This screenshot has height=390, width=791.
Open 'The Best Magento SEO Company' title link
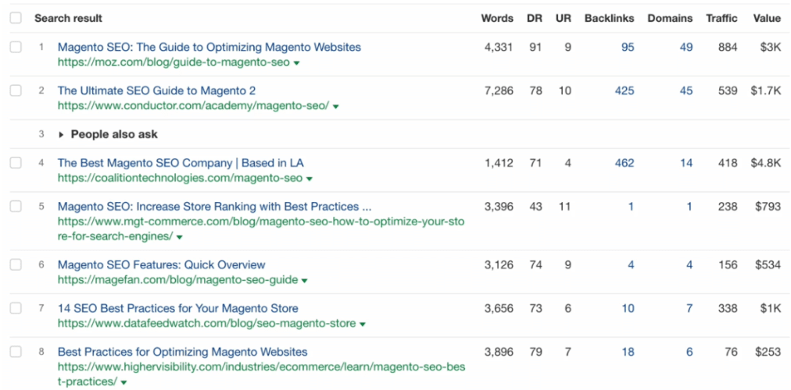pyautogui.click(x=181, y=163)
